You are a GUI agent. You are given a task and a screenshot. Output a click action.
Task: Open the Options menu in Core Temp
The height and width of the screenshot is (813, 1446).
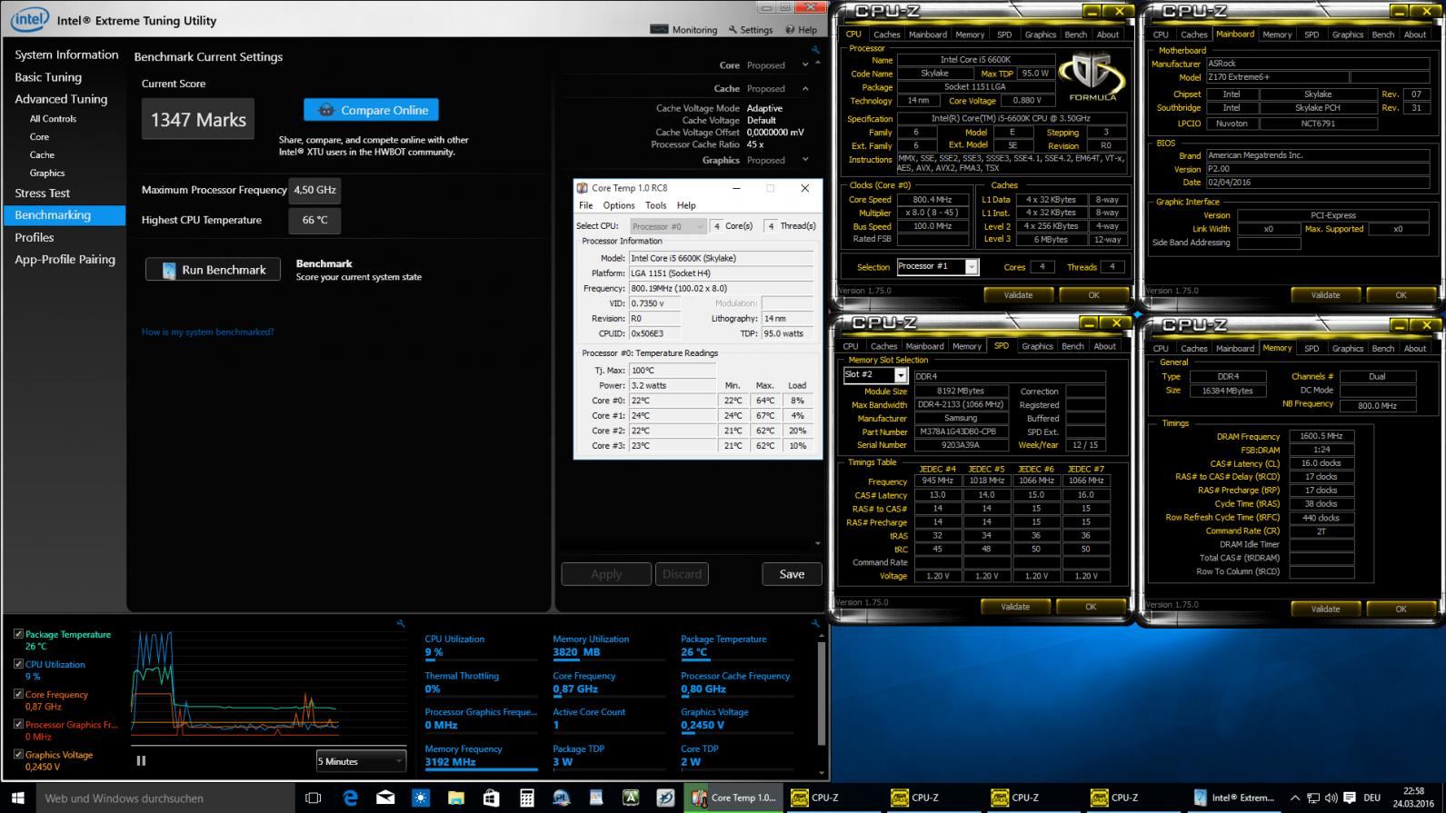point(619,205)
